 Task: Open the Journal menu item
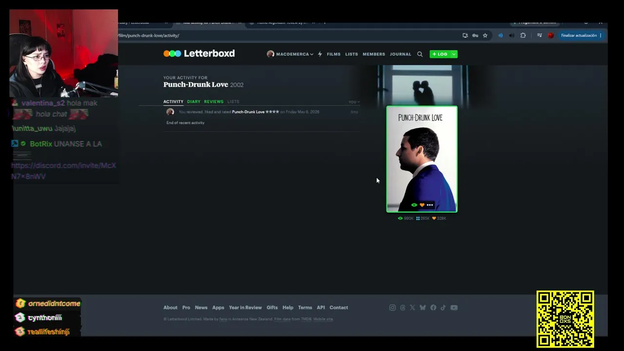click(x=400, y=54)
